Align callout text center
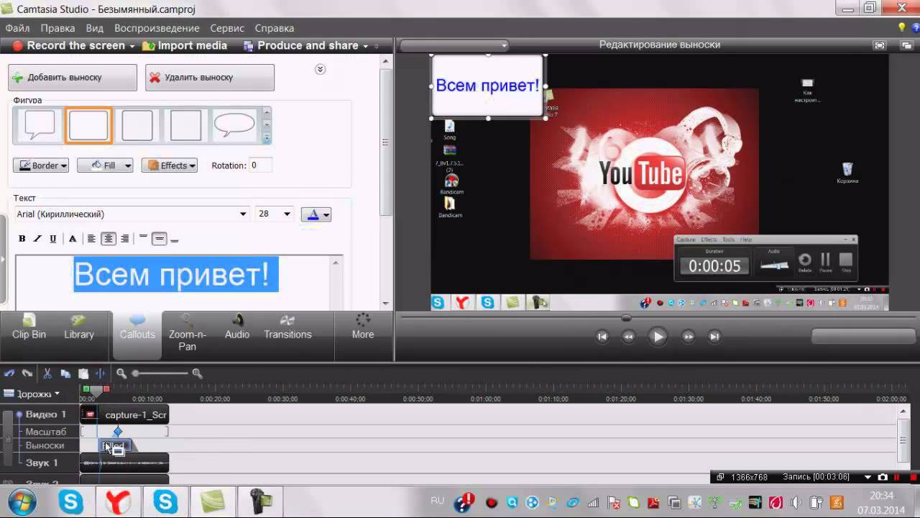The image size is (920, 518). pyautogui.click(x=109, y=239)
